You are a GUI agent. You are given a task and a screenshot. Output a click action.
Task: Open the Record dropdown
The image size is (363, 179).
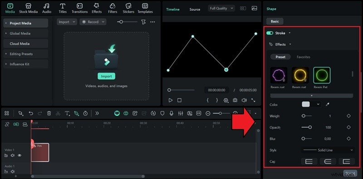click(93, 22)
